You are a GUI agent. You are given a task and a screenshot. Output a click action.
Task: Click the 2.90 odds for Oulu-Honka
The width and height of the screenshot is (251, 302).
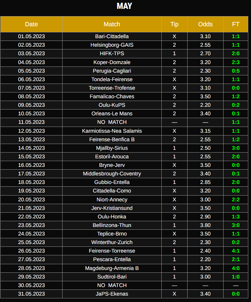pos(205,217)
